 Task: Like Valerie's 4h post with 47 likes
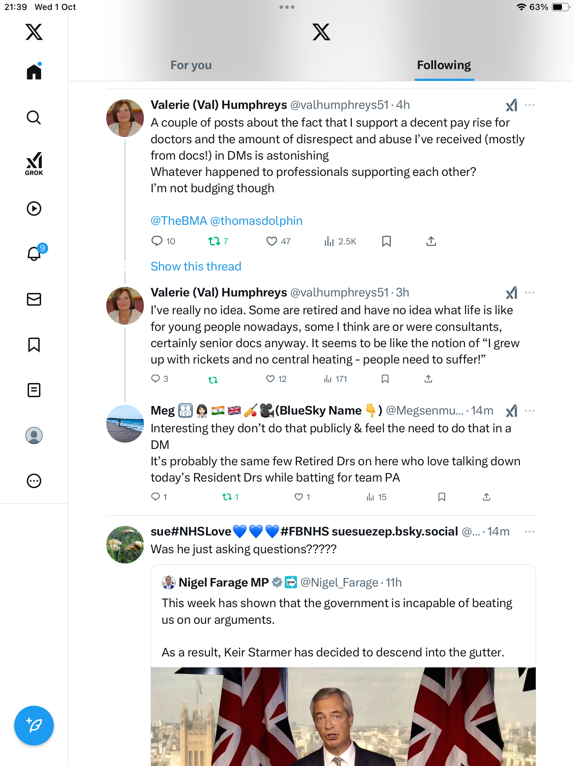coord(272,242)
